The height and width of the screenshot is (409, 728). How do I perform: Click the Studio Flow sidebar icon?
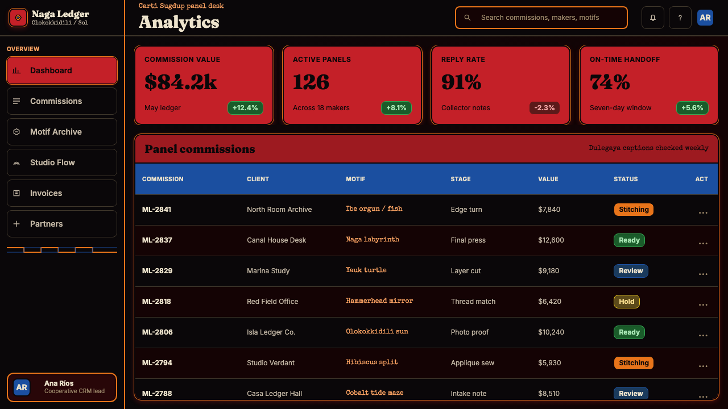pyautogui.click(x=16, y=162)
